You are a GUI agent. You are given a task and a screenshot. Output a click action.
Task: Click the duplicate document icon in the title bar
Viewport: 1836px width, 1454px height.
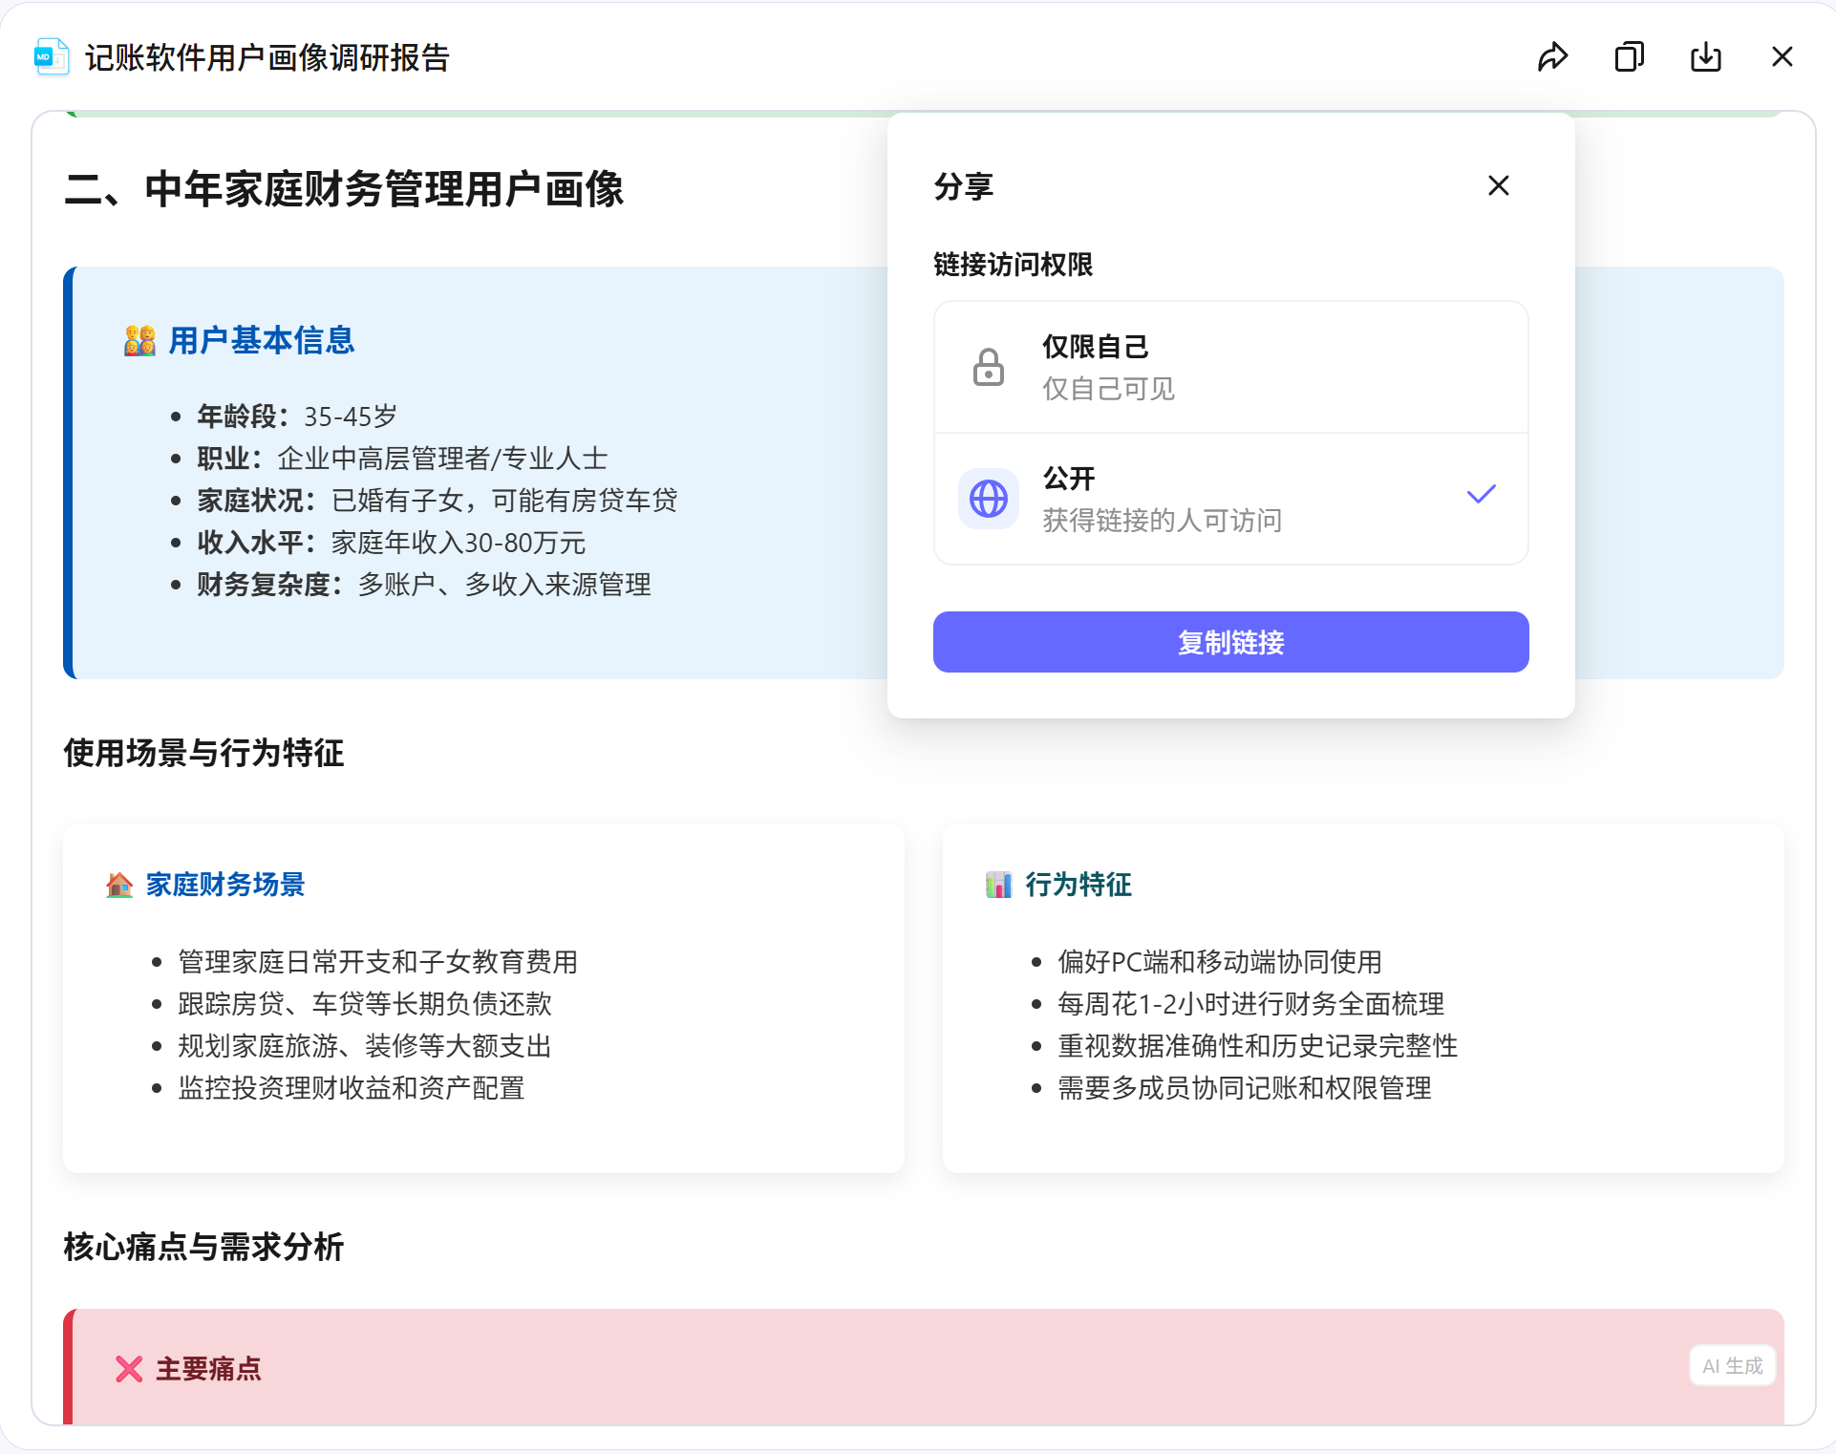click(x=1630, y=57)
